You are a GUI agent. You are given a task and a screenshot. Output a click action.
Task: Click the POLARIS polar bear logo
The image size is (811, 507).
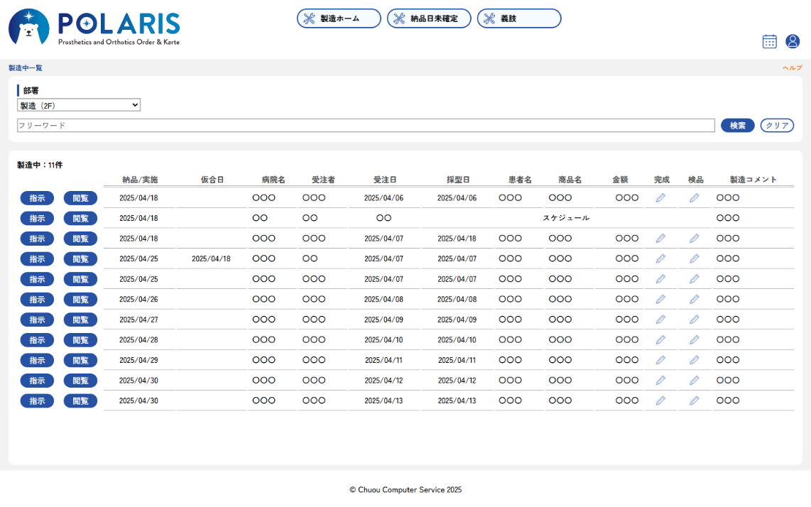(29, 28)
